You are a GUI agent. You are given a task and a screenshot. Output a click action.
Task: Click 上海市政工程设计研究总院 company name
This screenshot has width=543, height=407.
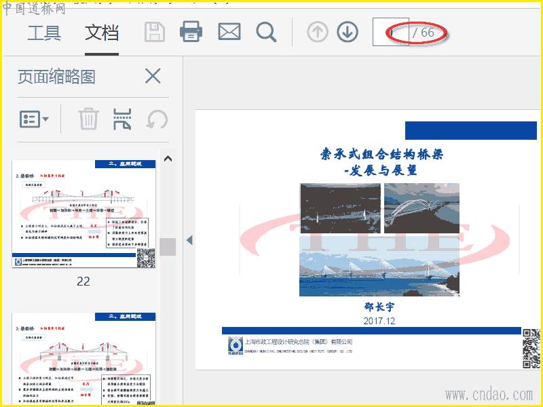coord(298,342)
